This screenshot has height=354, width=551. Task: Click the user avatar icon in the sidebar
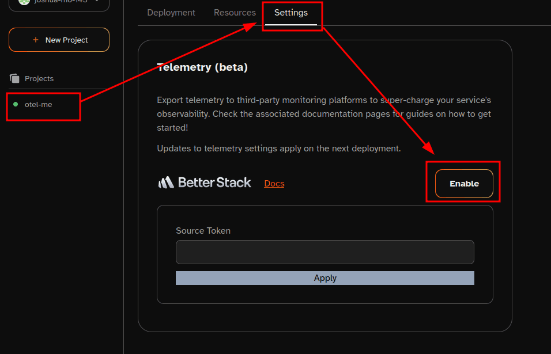(24, 2)
